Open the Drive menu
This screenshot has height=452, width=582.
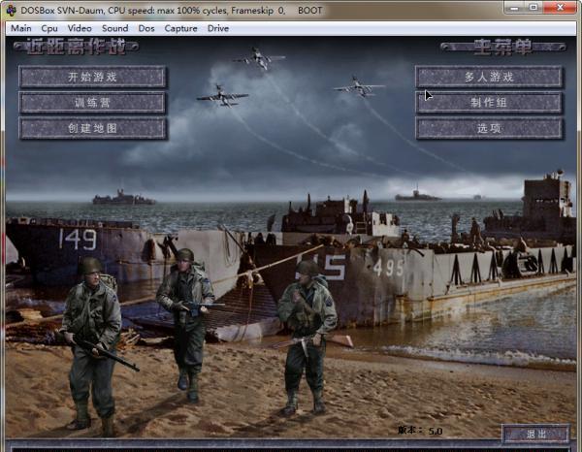pos(218,28)
